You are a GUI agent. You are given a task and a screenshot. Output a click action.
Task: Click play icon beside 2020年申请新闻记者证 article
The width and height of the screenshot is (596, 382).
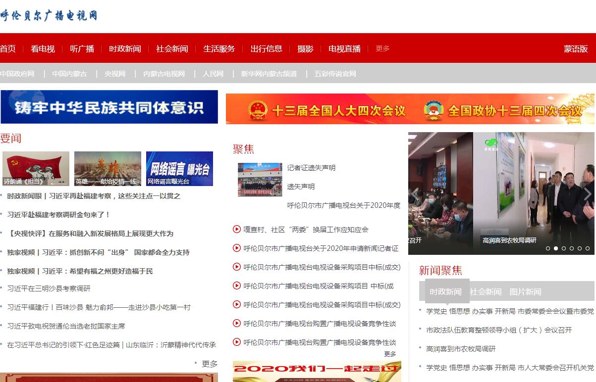coord(237,248)
